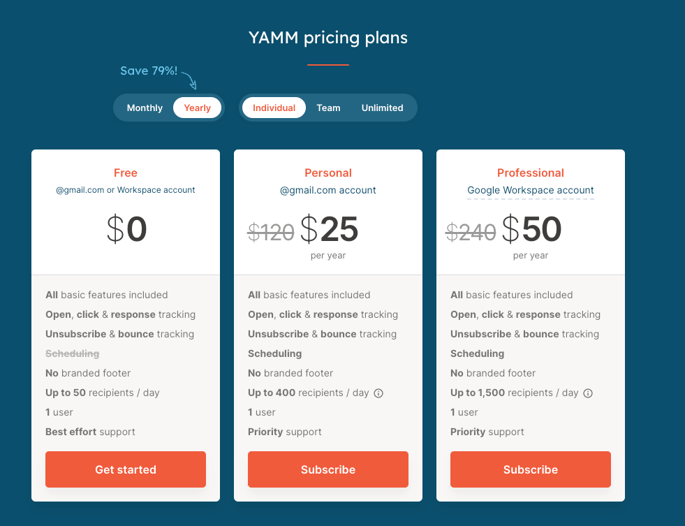Click info icon beside 1,500 recipients
685x526 pixels.
point(588,393)
